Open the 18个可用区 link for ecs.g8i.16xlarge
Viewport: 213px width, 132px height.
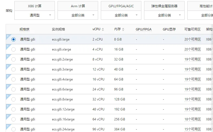click(x=192, y=119)
